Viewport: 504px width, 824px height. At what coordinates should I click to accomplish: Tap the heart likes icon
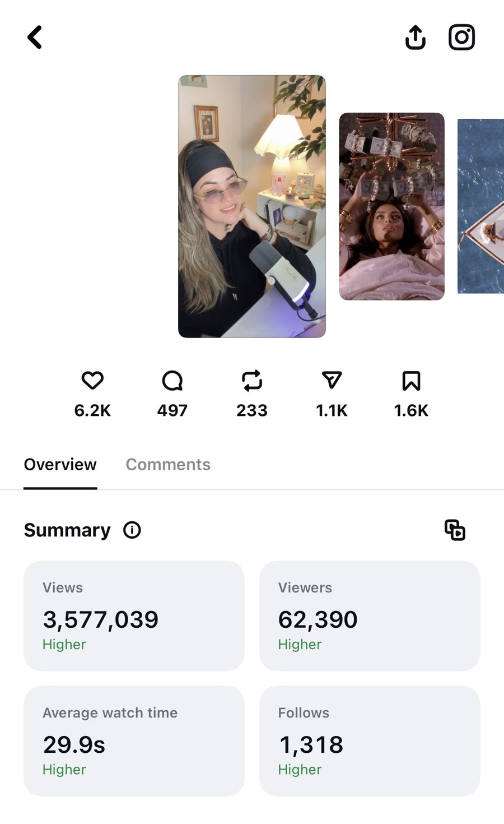point(92,381)
